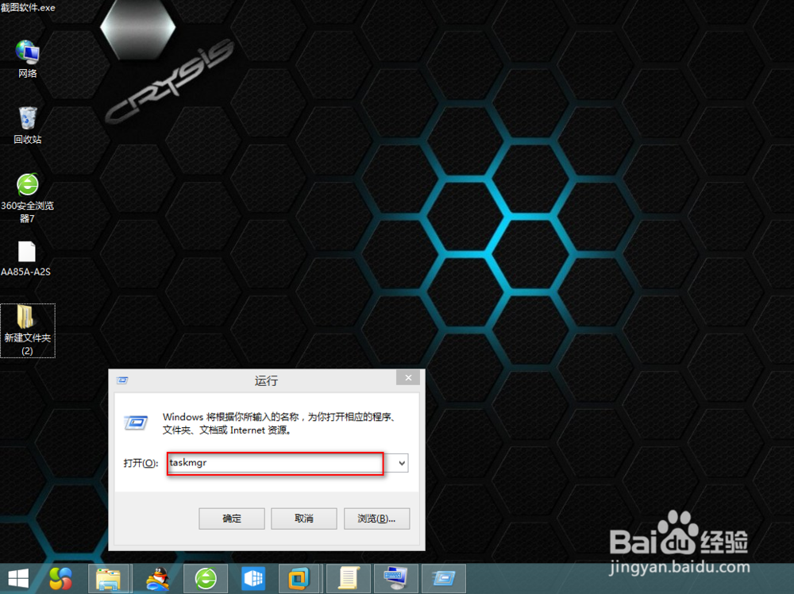Click the 确定 button in Run dialog
Viewport: 794px width, 594px height.
coord(232,519)
